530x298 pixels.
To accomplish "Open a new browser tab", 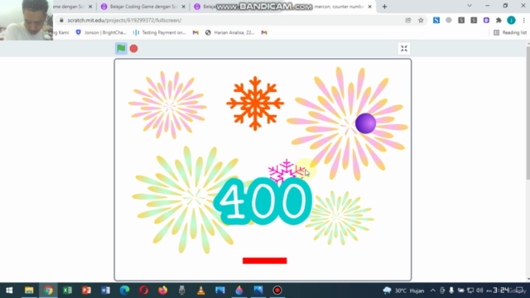I will [384, 7].
